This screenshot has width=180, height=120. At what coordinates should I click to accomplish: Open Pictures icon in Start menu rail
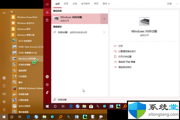tap(4, 94)
